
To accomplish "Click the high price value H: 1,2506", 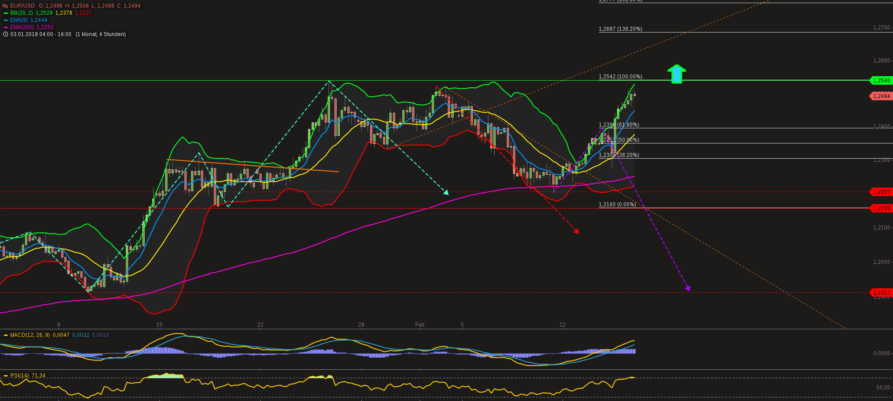I will pos(77,6).
